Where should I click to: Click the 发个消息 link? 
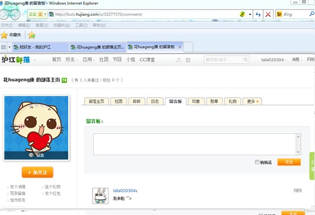[x=18, y=187]
